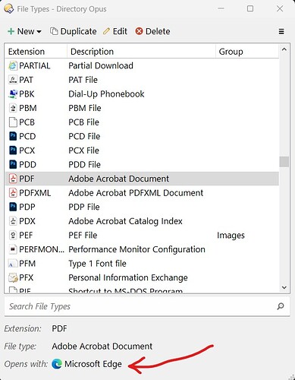
Task: Select the PDP File description
Action: click(x=84, y=207)
